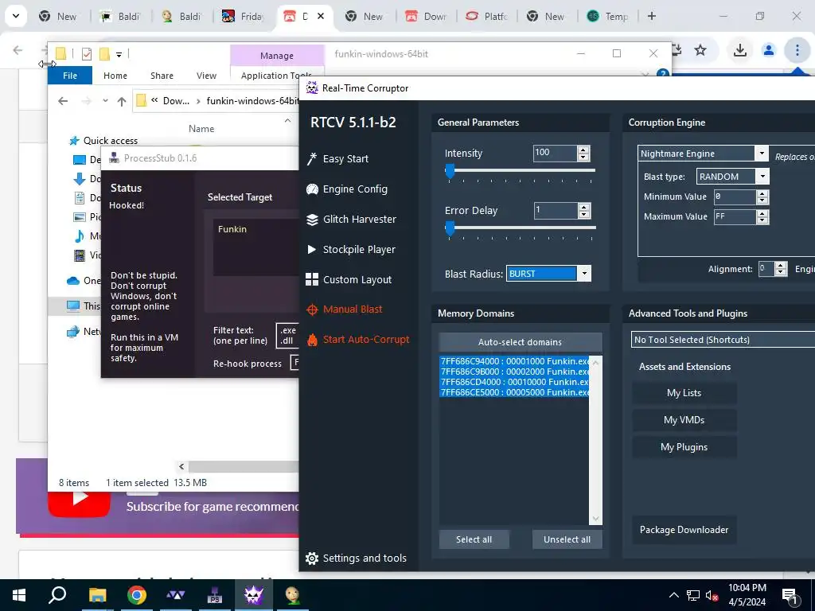Open File menu in Explorer
The width and height of the screenshot is (815, 611).
tap(70, 76)
